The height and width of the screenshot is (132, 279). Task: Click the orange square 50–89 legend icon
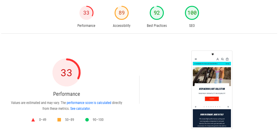point(59,120)
